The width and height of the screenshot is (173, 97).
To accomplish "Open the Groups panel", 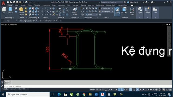I will click(147, 11).
